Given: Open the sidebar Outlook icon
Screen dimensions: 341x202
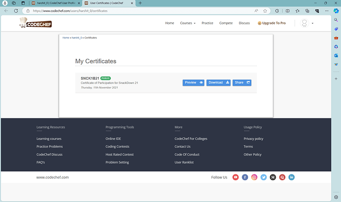Looking at the screenshot, I should tap(336, 55).
